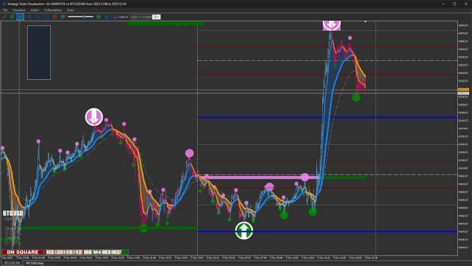Viewport: 472px width, 266px height.
Task: Click the pink down-arrow circle signal marker
Action: coord(94,116)
